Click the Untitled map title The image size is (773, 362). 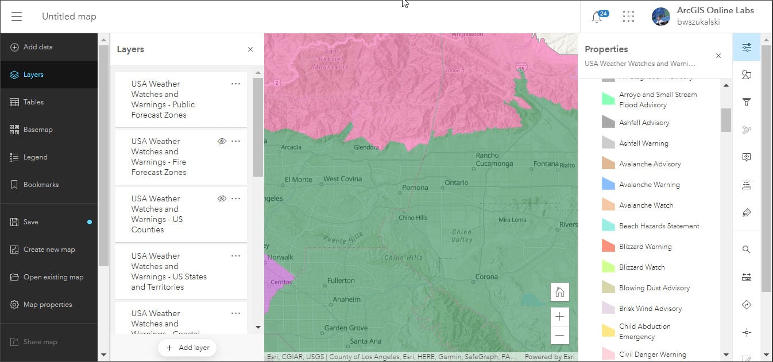point(69,17)
